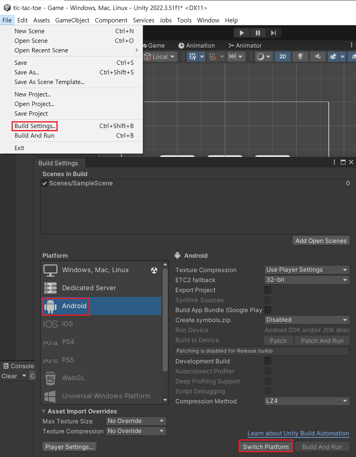Click the platform list scrollbar thumb
This screenshot has height=457, width=356.
coord(165,320)
